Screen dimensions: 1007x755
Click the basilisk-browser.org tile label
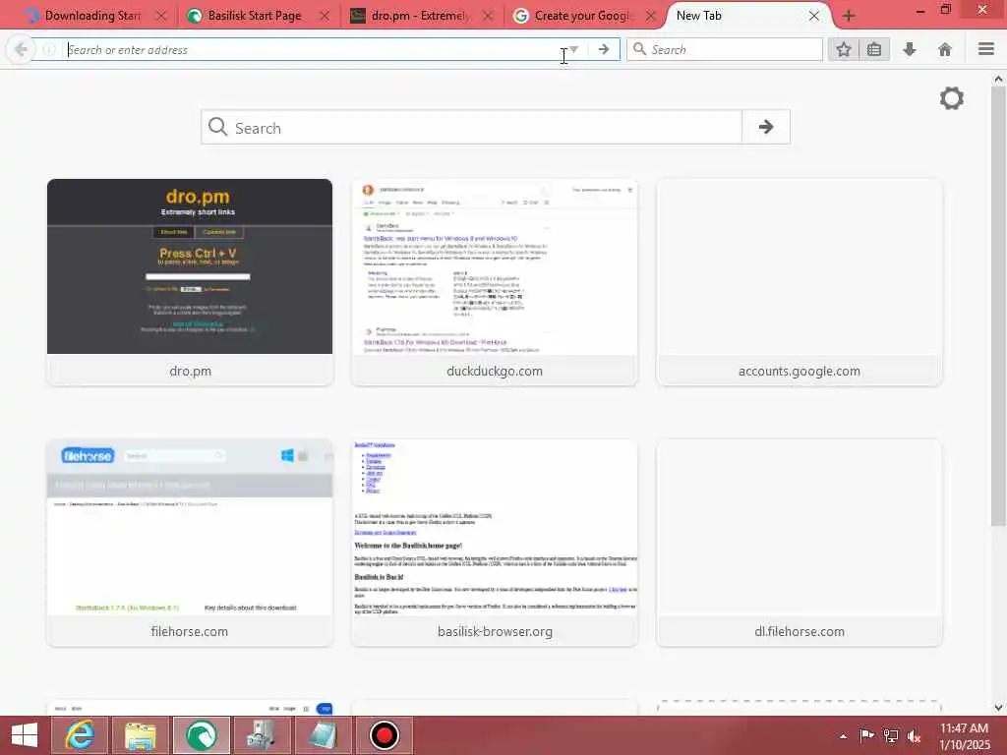495,632
